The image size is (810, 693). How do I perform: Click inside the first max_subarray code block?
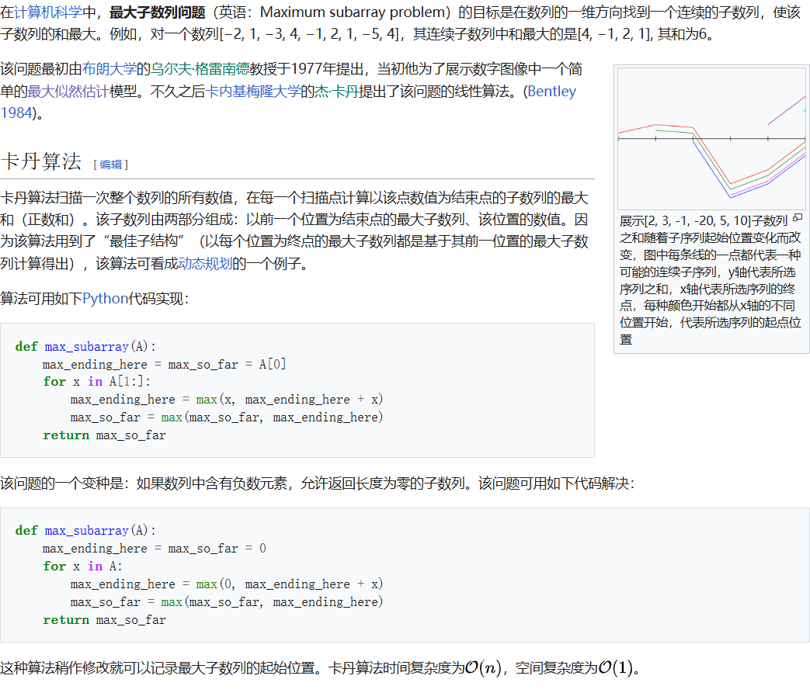[x=233, y=390]
